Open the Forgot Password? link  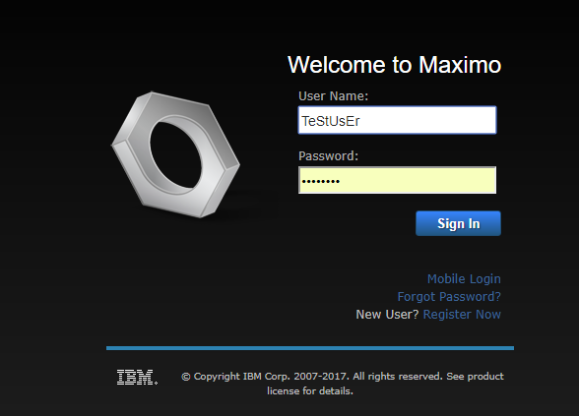tap(449, 297)
